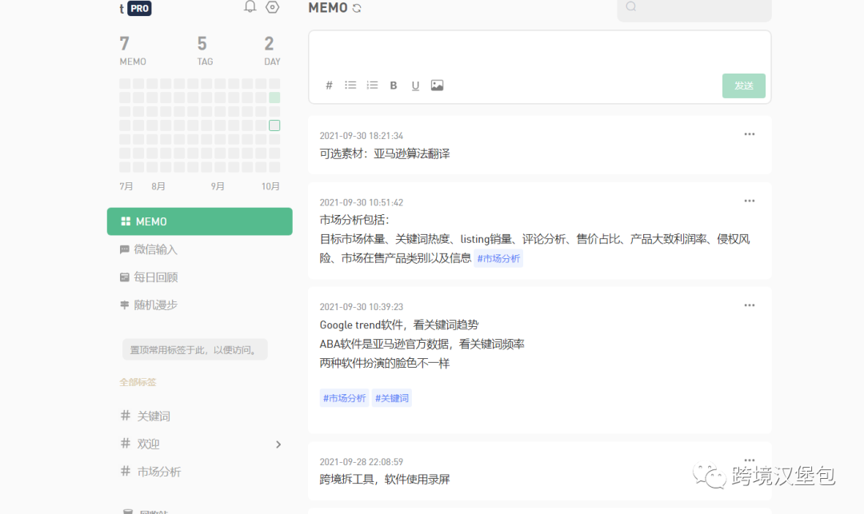
Task: Select the tag insert (#) icon in editor
Action: click(x=329, y=85)
